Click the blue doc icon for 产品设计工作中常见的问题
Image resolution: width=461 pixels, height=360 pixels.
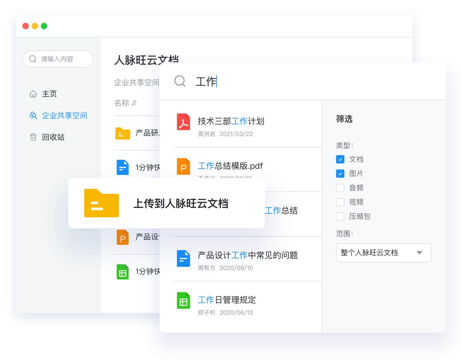pyautogui.click(x=183, y=258)
